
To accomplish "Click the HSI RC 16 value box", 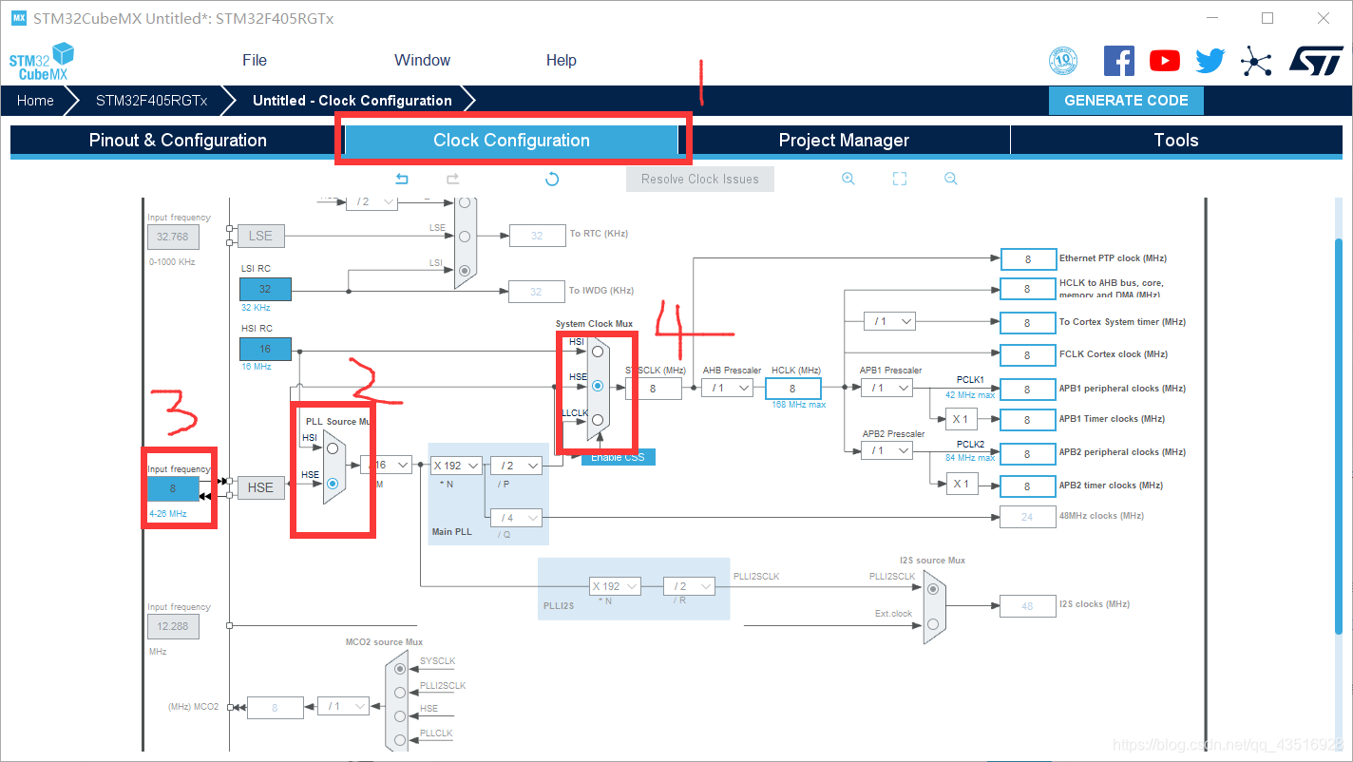I will click(265, 349).
